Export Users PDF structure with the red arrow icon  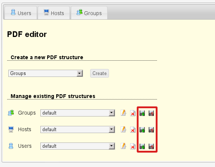(151, 146)
